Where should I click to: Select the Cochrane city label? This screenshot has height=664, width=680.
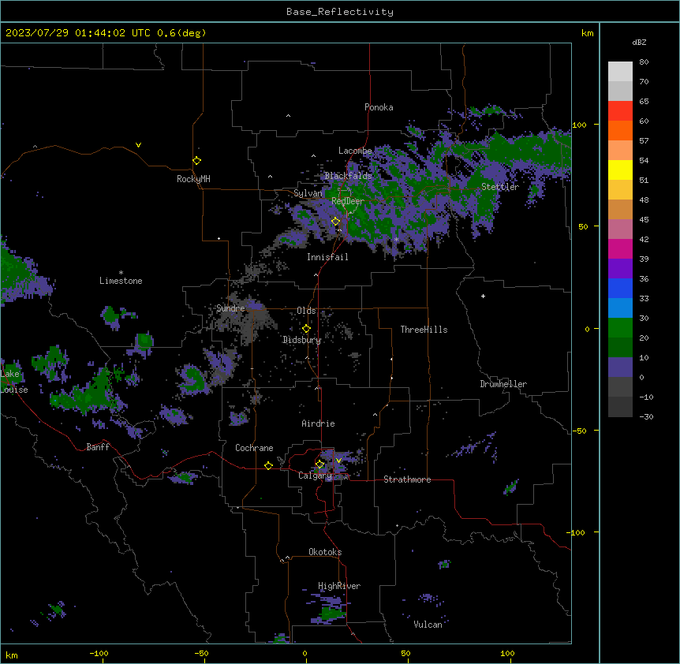(x=254, y=448)
